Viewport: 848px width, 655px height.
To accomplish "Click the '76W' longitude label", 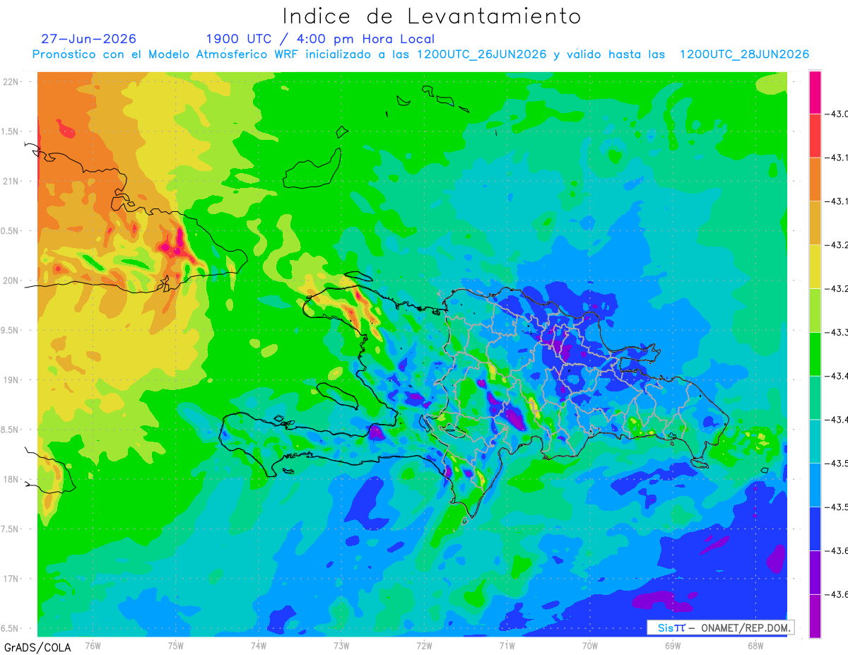I will (x=93, y=645).
